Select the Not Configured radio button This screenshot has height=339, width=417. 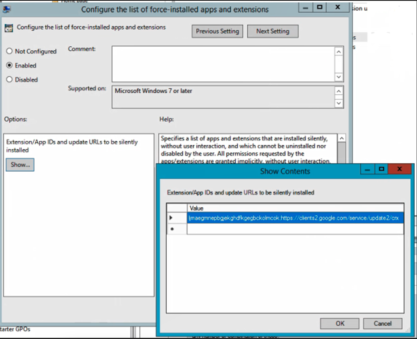point(10,51)
